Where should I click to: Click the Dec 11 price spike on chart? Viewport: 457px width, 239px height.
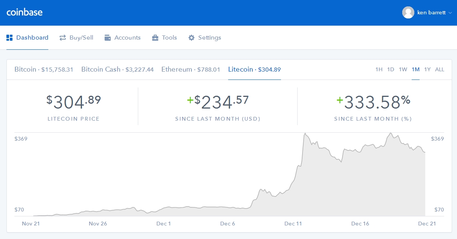304,134
